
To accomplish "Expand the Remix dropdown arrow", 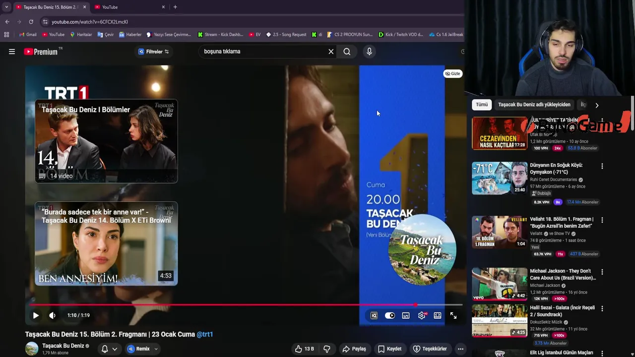I will (x=156, y=349).
